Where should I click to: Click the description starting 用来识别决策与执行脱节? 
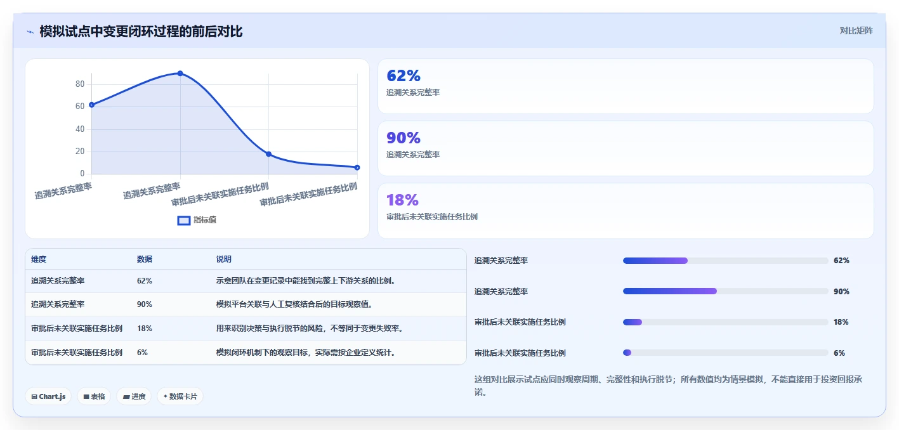[310, 329]
